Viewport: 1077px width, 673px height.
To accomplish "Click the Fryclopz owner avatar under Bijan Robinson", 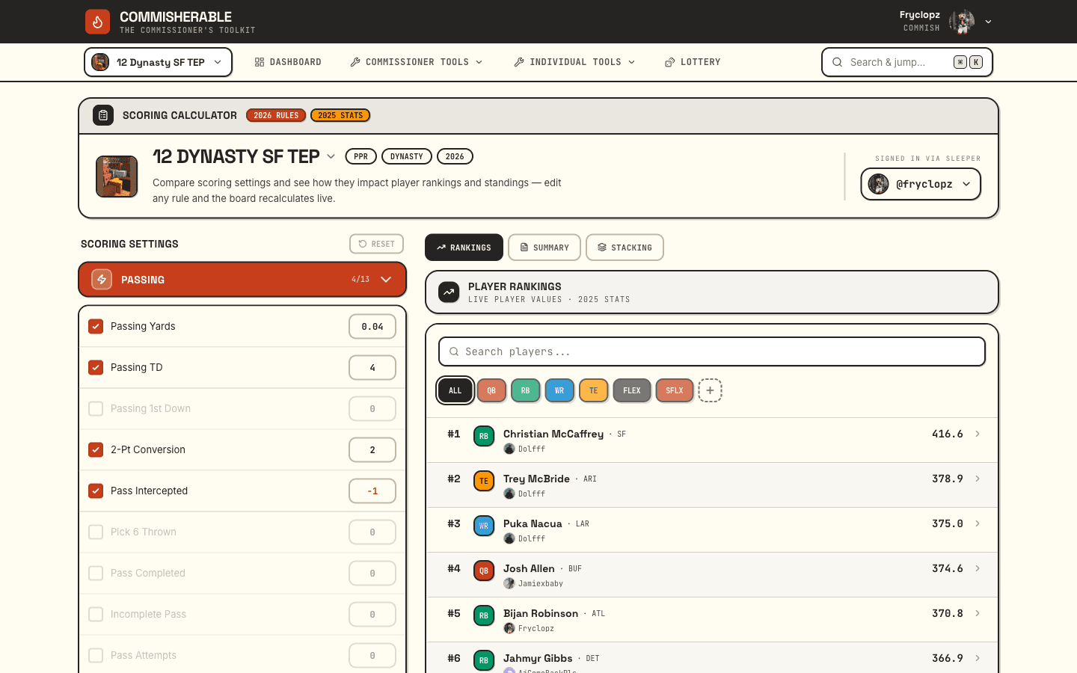I will 509,628.
